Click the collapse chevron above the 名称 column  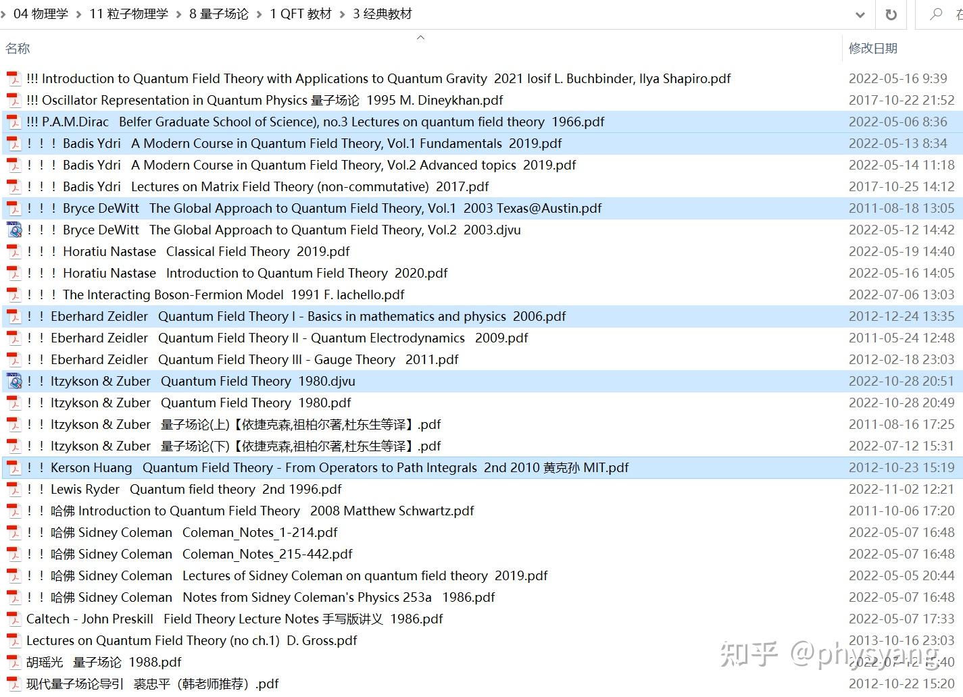click(x=420, y=38)
